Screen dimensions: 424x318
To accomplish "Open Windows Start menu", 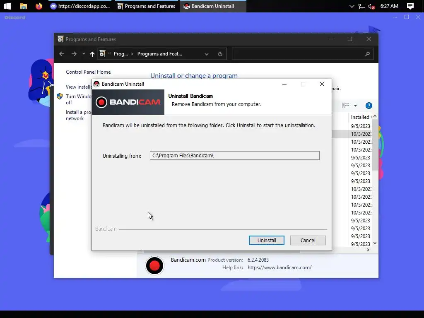I will tap(7, 6).
